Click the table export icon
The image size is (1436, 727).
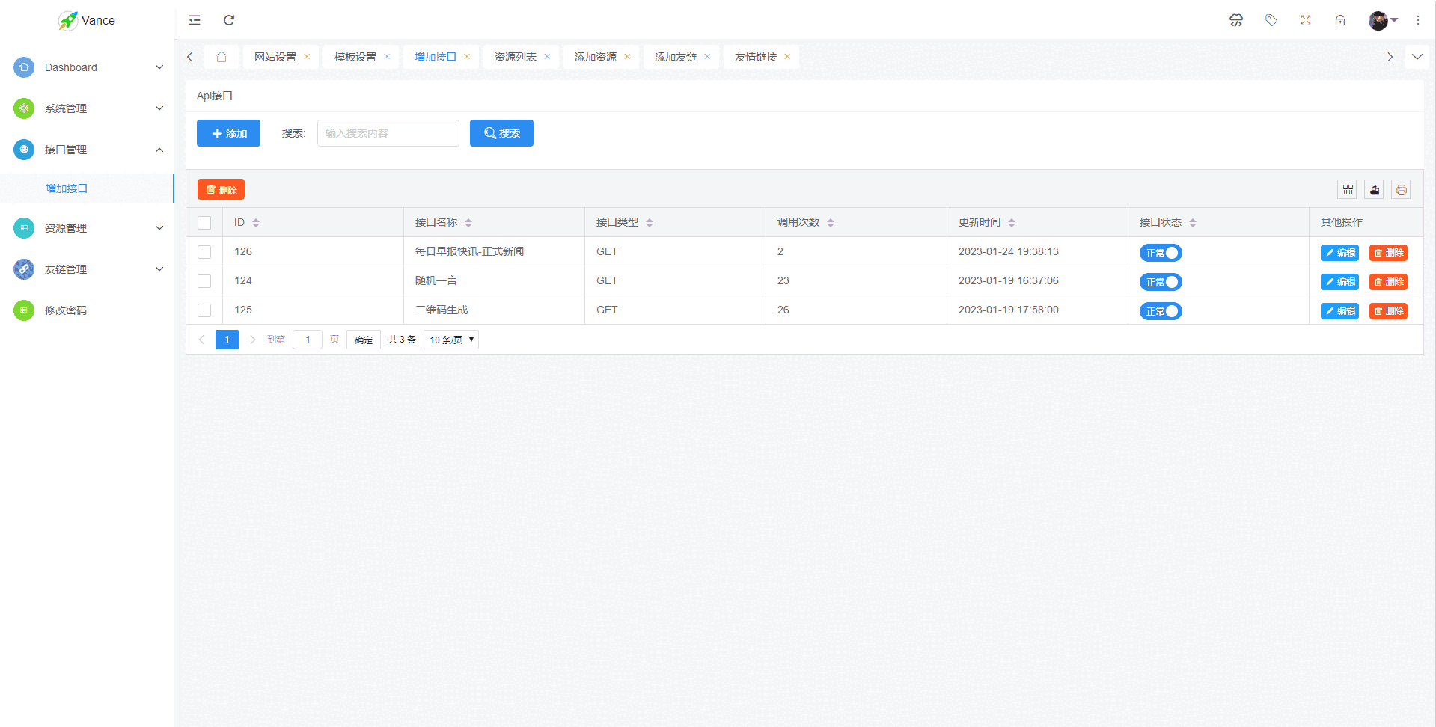pos(1374,190)
